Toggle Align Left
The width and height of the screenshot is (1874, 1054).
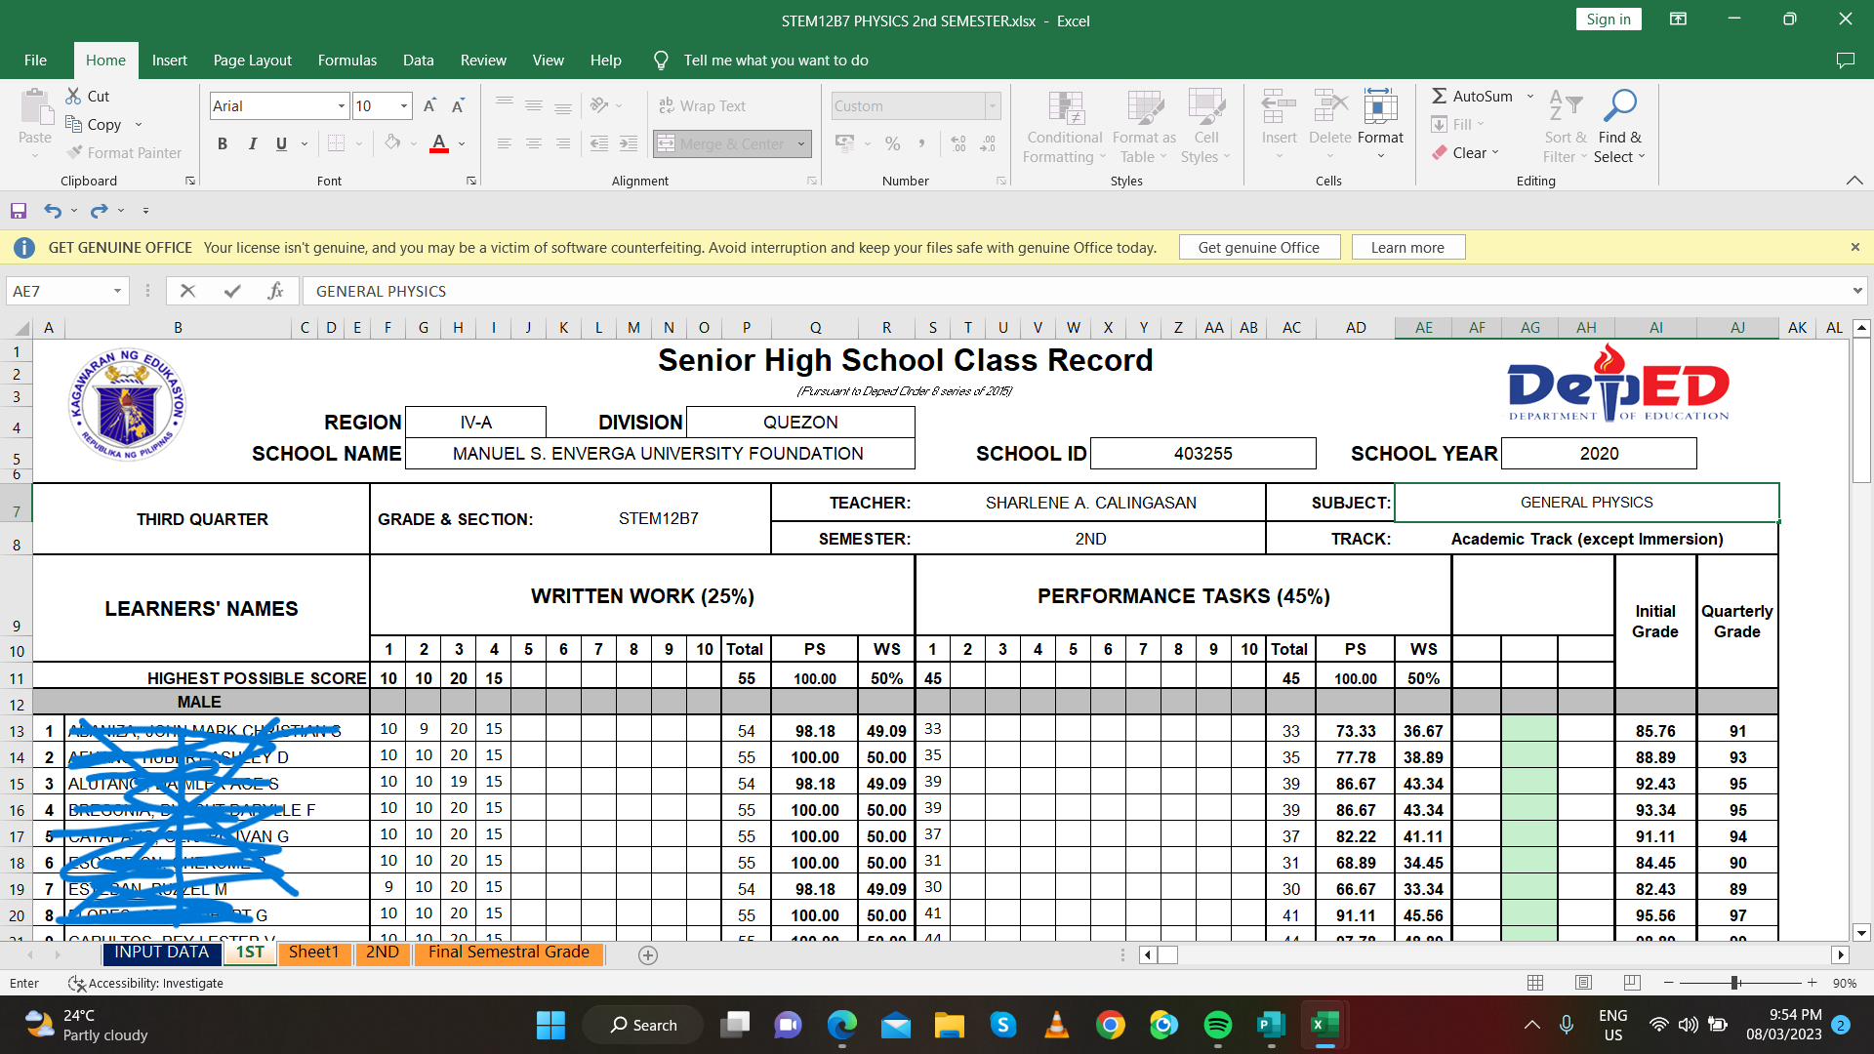click(505, 143)
